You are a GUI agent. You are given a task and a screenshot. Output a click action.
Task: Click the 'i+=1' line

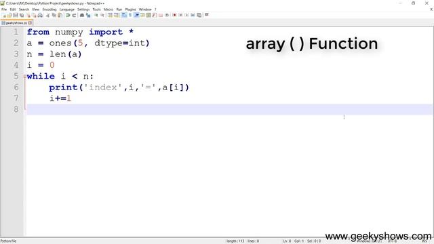point(60,98)
